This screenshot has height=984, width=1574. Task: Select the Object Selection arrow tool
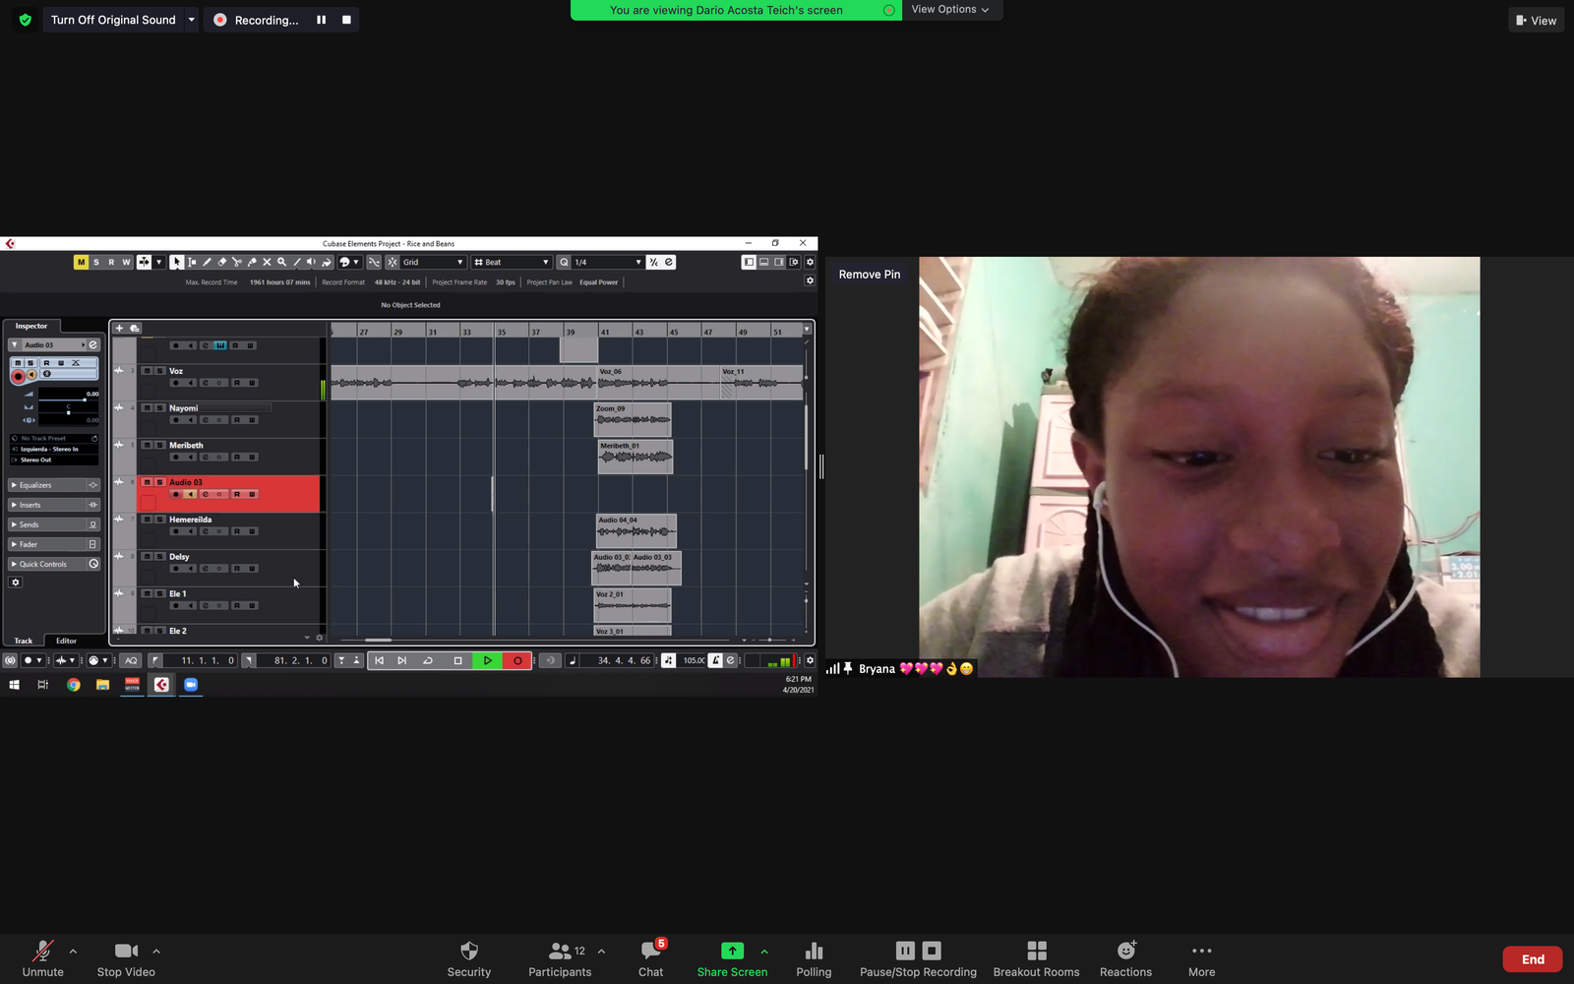pyautogui.click(x=177, y=262)
